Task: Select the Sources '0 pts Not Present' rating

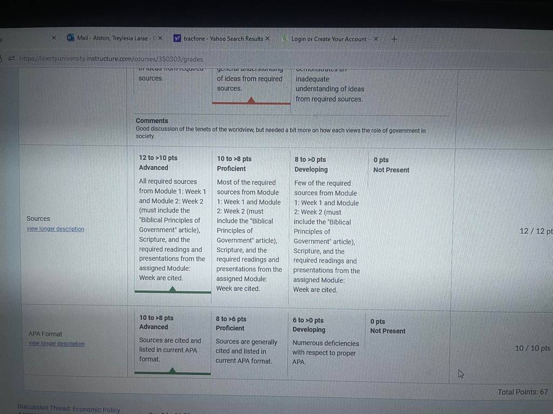Action: (391, 165)
